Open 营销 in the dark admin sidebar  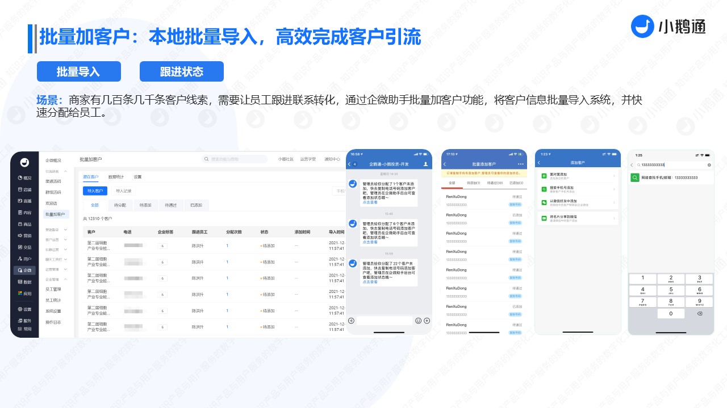pos(24,236)
